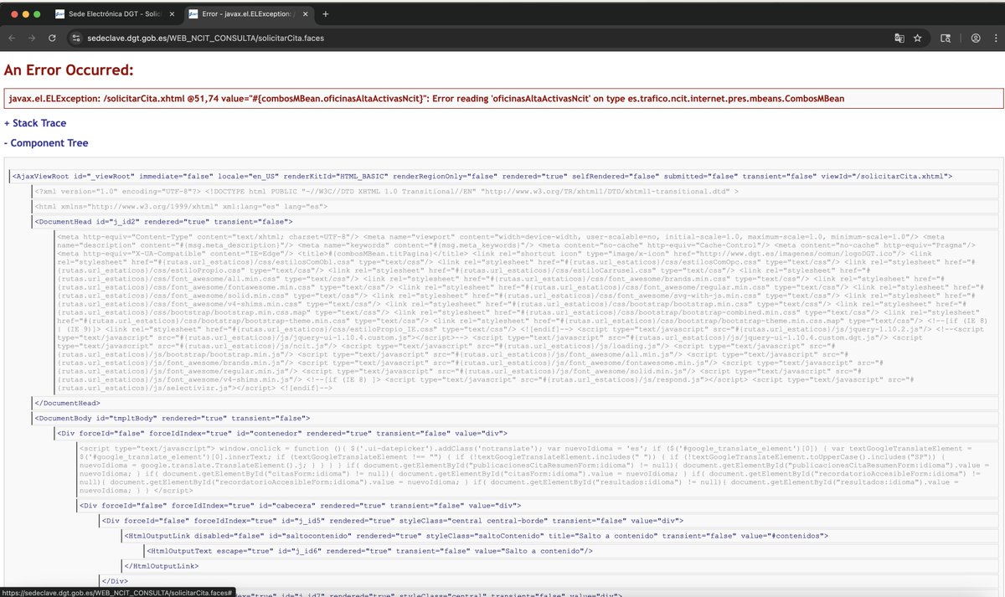Open the Chrome profile avatar icon

click(976, 38)
